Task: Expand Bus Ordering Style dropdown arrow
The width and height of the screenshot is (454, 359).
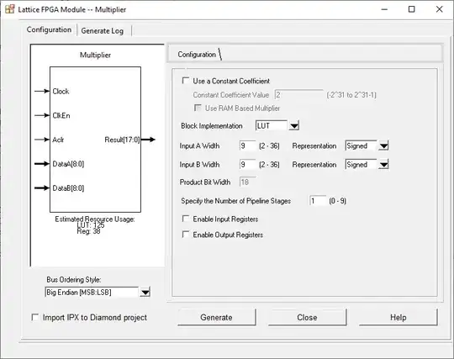Action: (x=145, y=292)
